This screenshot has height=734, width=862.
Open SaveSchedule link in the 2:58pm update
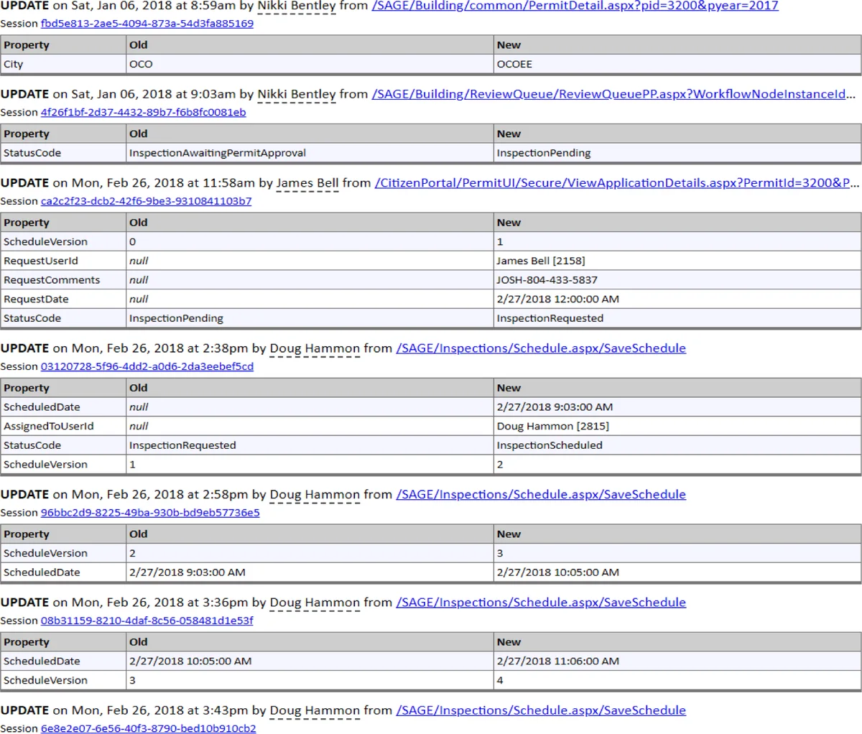(541, 495)
